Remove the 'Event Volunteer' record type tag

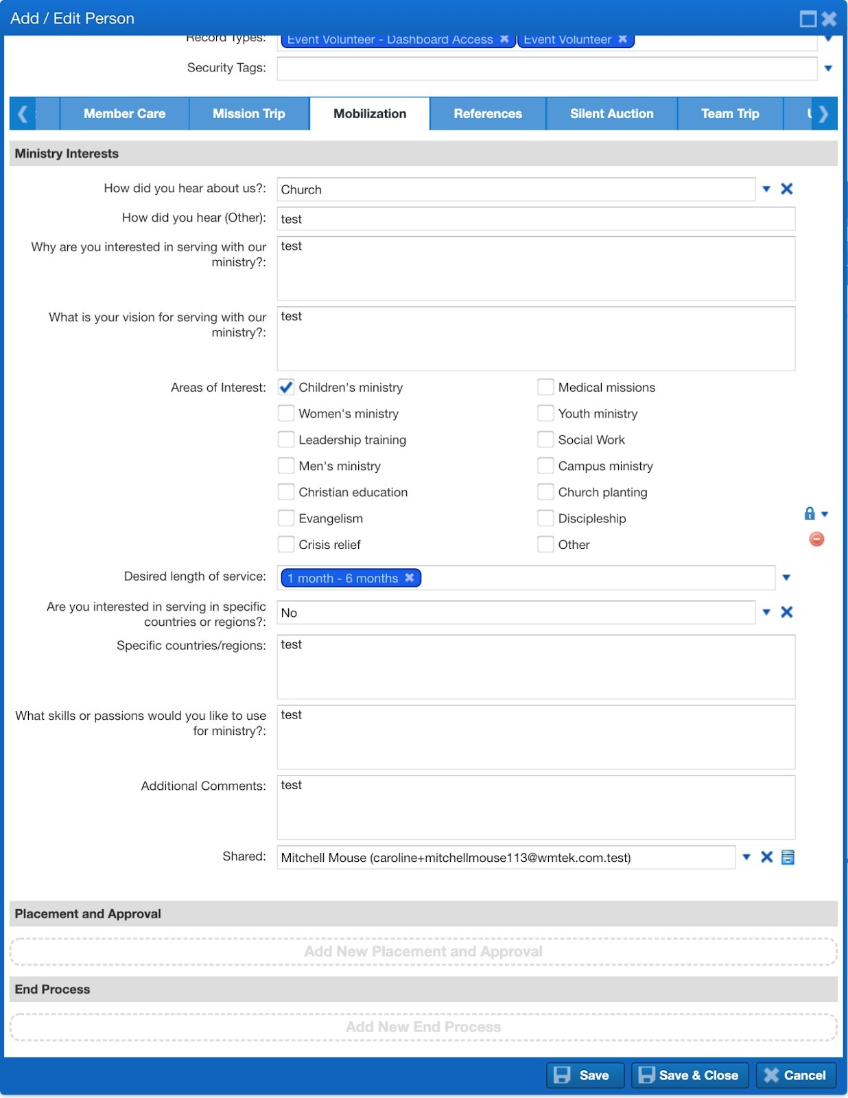623,39
